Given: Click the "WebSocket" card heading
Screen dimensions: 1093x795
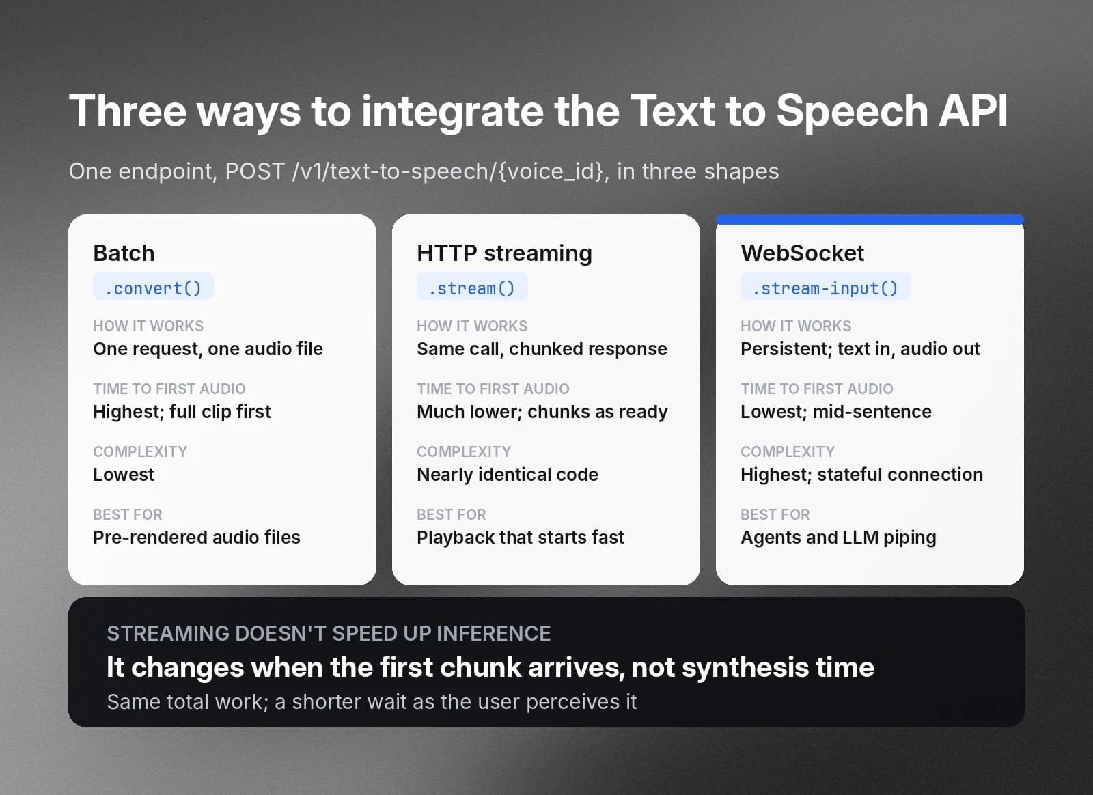Looking at the screenshot, I should click(802, 253).
